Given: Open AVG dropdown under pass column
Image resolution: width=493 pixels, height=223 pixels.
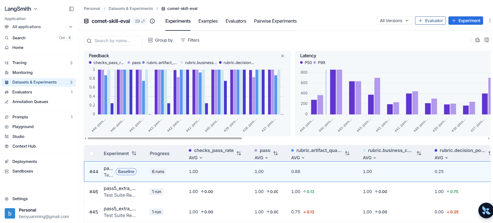Looking at the screenshot, I should (261, 158).
